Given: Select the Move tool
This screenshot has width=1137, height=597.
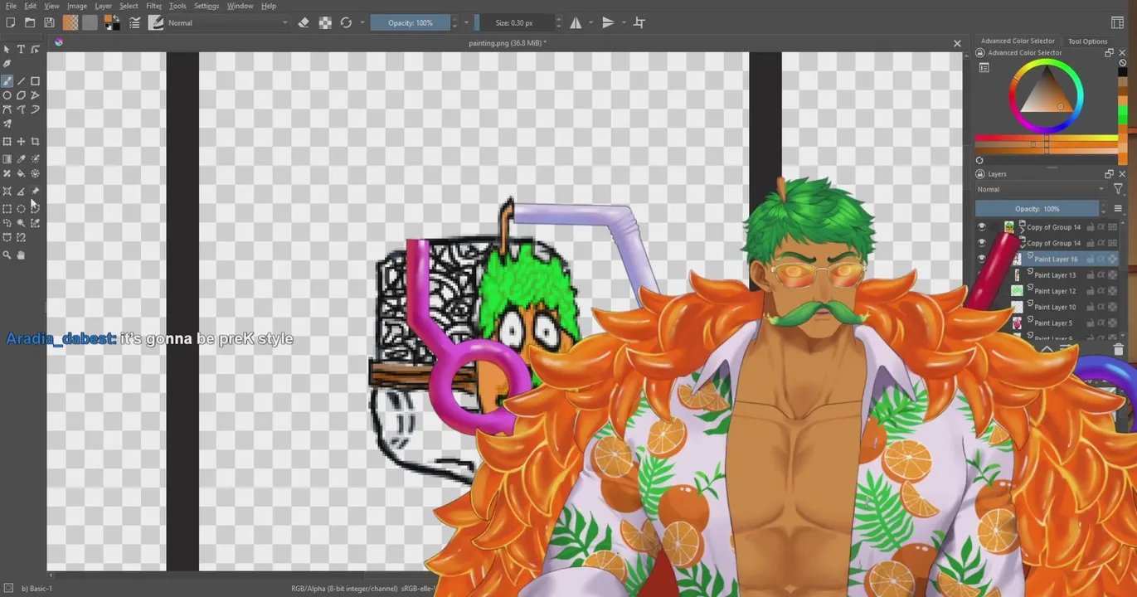Looking at the screenshot, I should [x=22, y=142].
